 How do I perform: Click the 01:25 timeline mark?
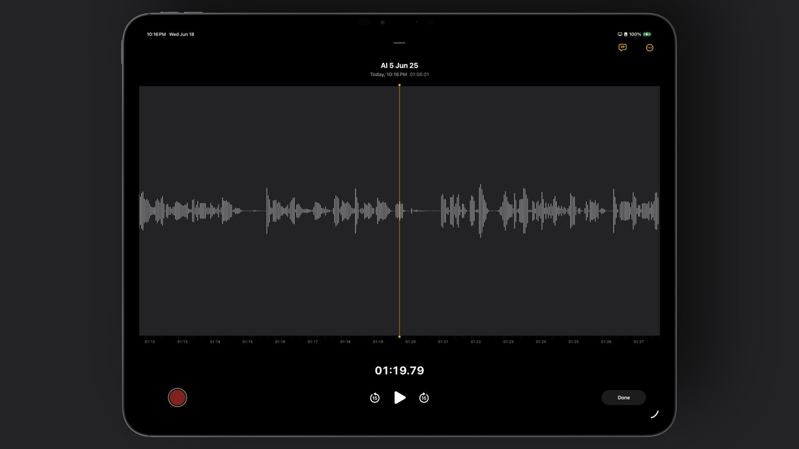[x=574, y=342]
